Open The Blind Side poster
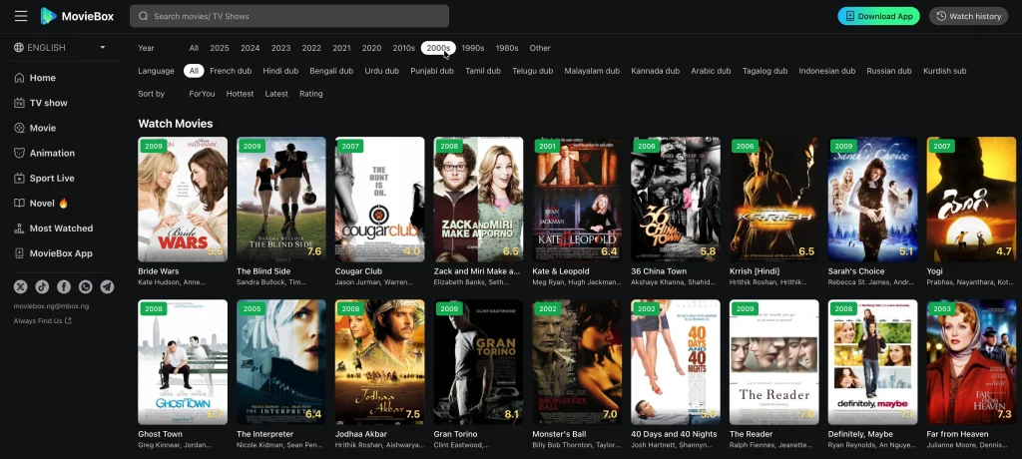The width and height of the screenshot is (1022, 459). 280,199
